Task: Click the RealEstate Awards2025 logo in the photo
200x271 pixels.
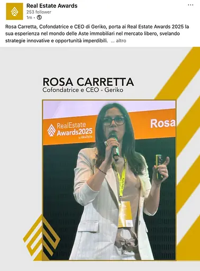Action: tap(70, 130)
